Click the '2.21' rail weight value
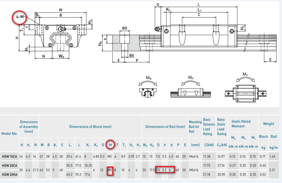The width and height of the screenshot is (282, 183). click(272, 170)
